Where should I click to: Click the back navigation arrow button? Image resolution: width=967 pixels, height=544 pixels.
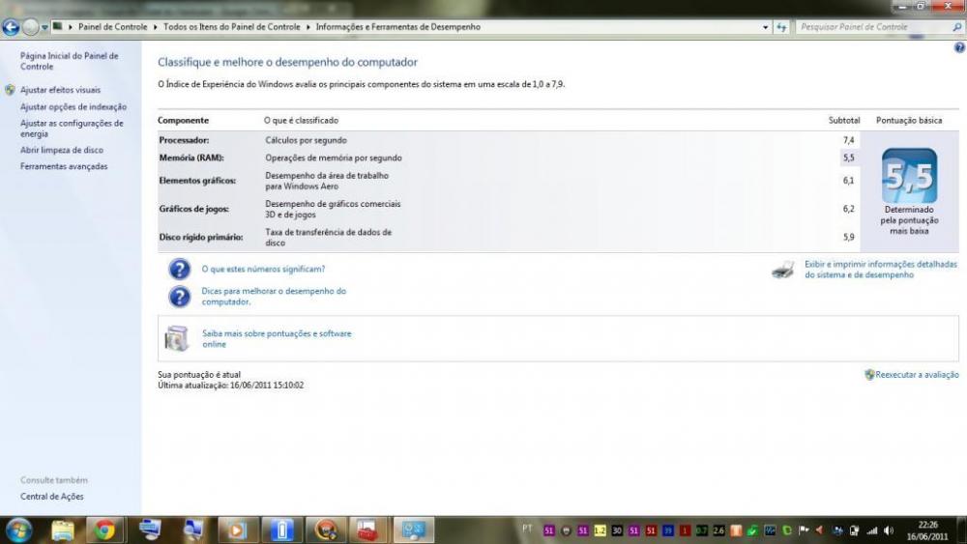[12, 27]
